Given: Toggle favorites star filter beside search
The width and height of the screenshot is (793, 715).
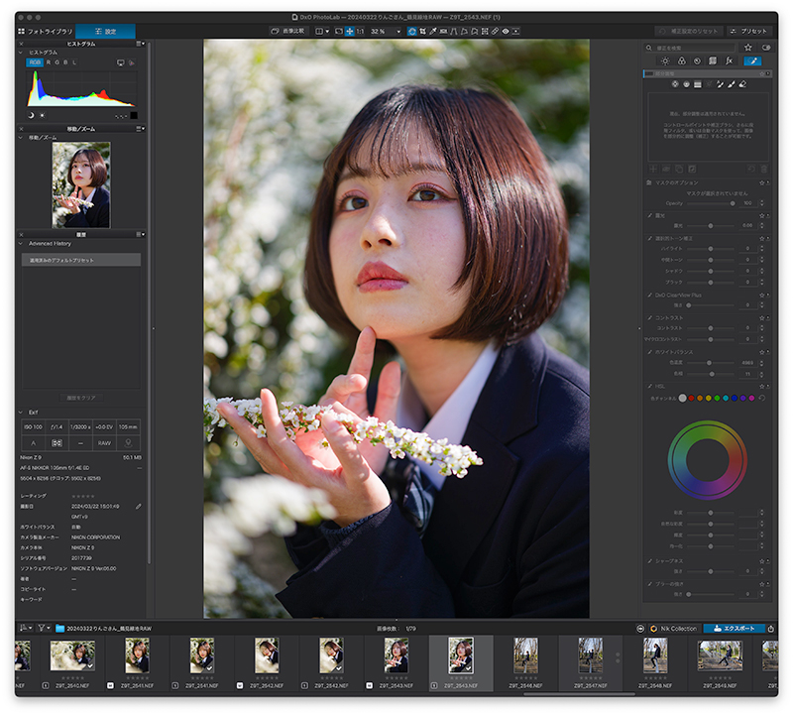Looking at the screenshot, I should point(748,48).
